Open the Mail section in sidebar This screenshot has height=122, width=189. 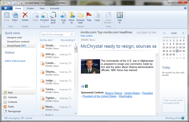(x=19, y=93)
